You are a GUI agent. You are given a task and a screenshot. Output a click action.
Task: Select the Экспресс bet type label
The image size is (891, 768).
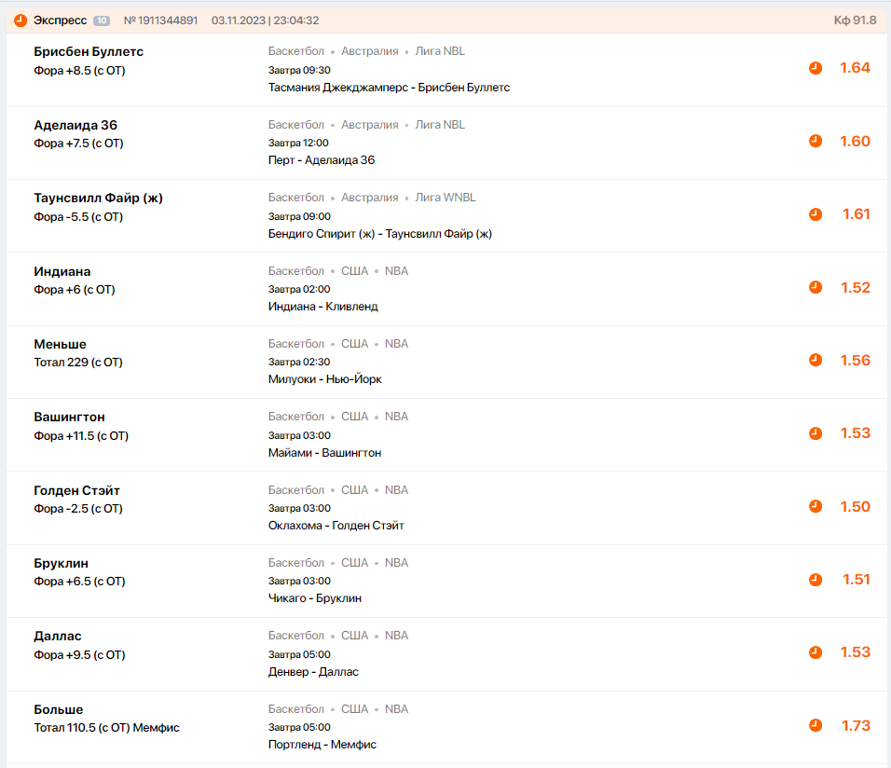(60, 21)
